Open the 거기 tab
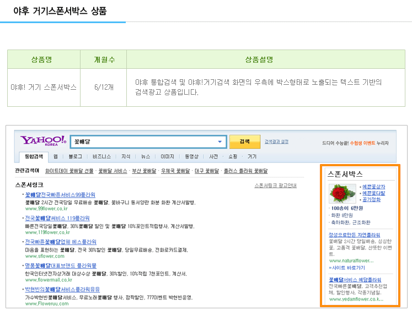412x316 pixels. pyautogui.click(x=252, y=156)
